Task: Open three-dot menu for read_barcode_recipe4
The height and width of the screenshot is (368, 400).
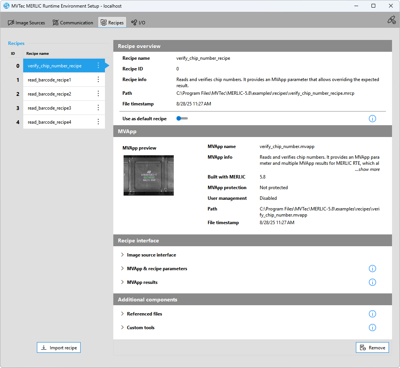Action: pos(98,122)
